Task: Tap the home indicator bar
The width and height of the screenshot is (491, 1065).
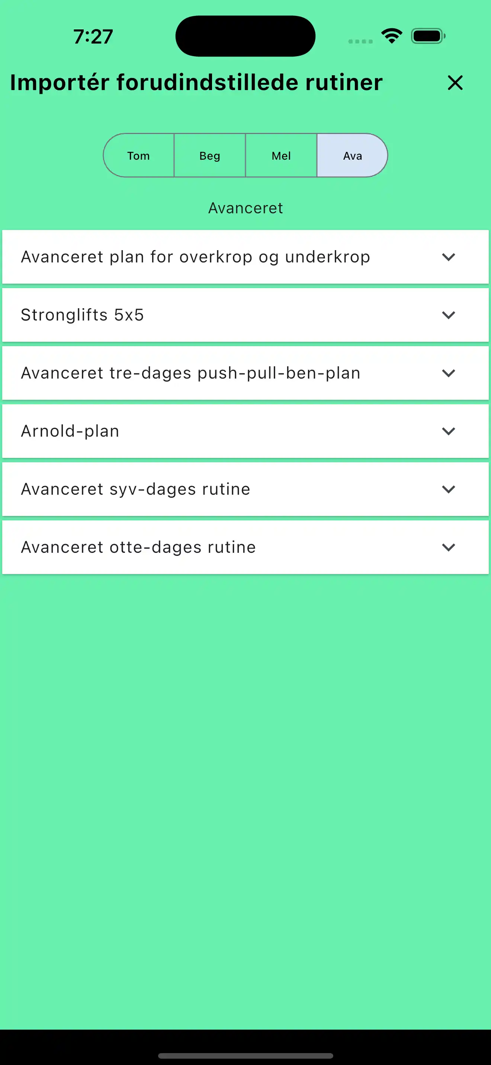Action: (245, 1055)
